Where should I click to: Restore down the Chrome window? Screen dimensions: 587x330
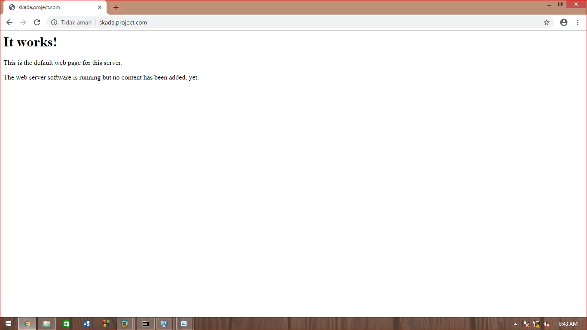pos(560,4)
